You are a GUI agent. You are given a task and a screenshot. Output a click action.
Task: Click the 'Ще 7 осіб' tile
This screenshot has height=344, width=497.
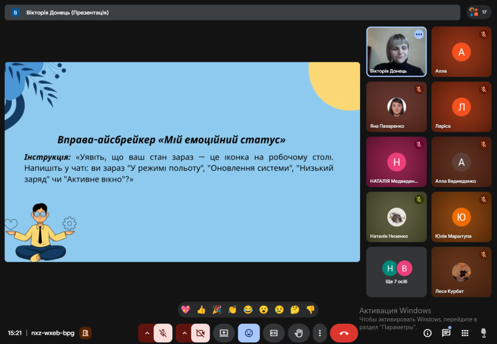[397, 272]
